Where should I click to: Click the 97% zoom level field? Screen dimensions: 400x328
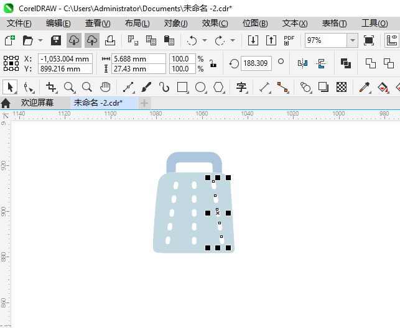326,40
